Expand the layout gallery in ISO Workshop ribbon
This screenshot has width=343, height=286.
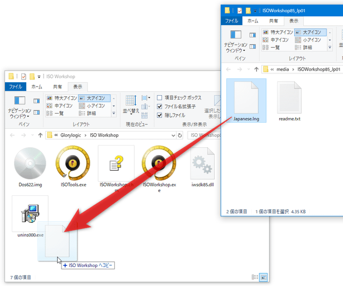tap(115, 113)
